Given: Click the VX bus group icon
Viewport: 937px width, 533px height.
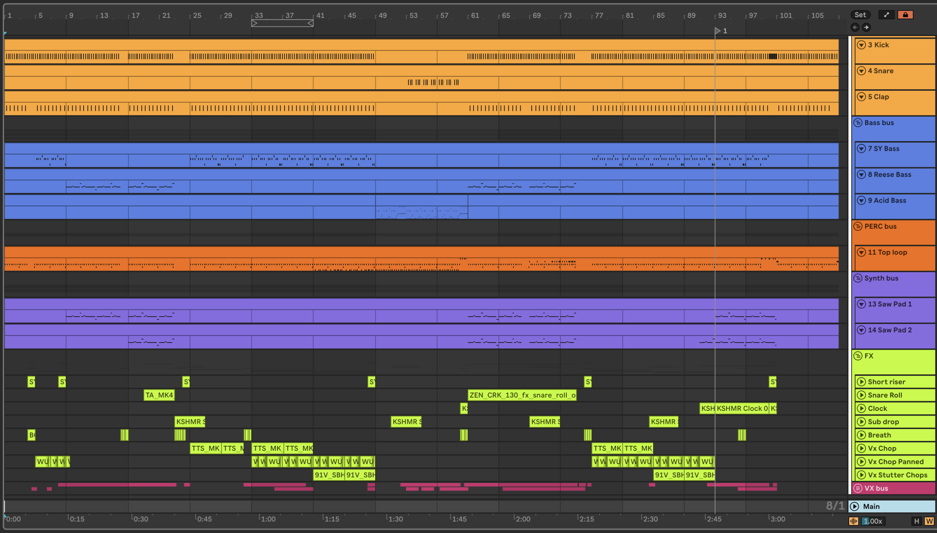Looking at the screenshot, I should 858,488.
